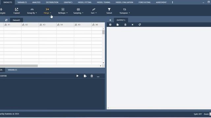Switch to the Variables ribbon tab
The width and height of the screenshot is (211, 118).
[x=22, y=2]
